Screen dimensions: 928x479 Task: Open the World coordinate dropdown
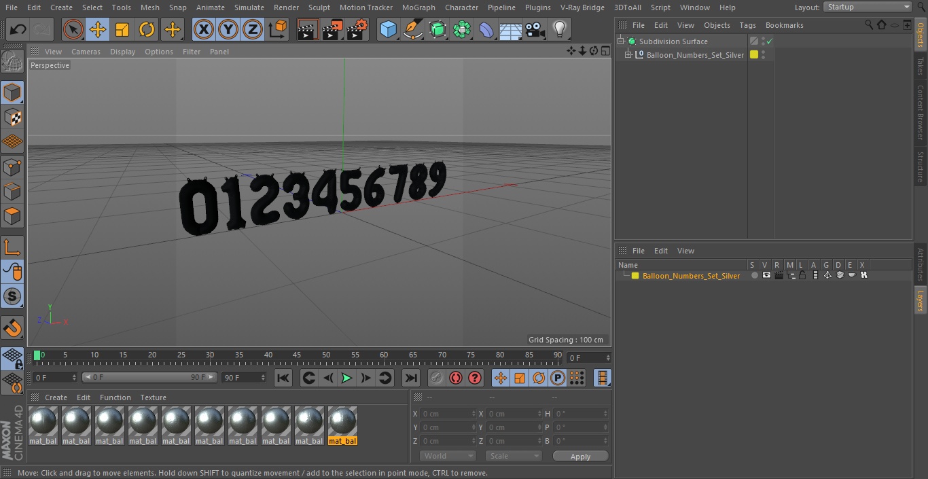coord(447,456)
